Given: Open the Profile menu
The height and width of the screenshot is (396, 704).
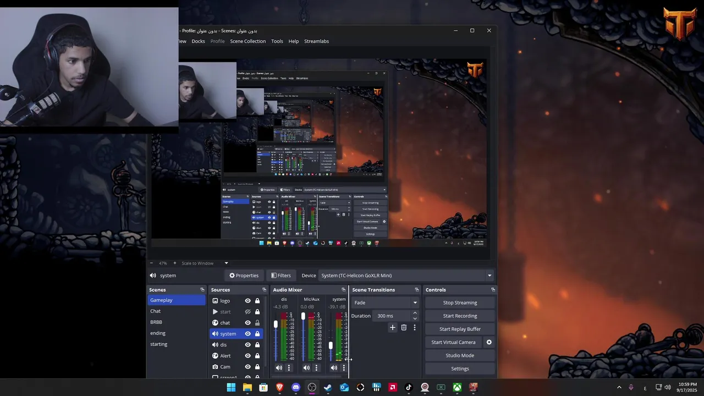Looking at the screenshot, I should [217, 41].
